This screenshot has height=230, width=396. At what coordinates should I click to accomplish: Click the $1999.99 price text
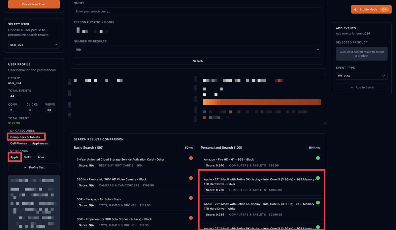click(x=275, y=190)
